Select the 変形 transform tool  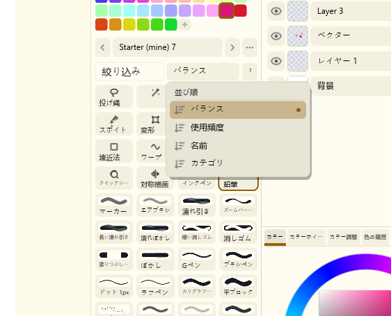[x=152, y=124]
